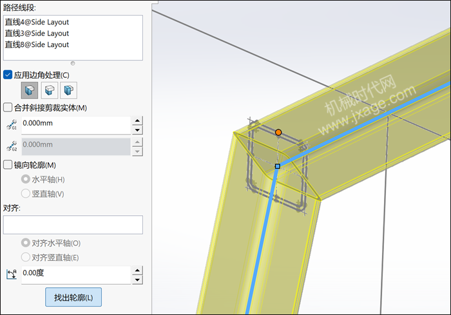Image resolution: width=451 pixels, height=315 pixels.
Task: Enable 镜向轮廓(M) checkbox
Action: [8, 165]
